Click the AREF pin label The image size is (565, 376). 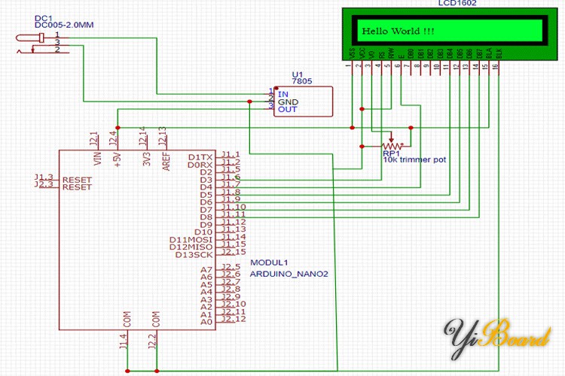166,160
